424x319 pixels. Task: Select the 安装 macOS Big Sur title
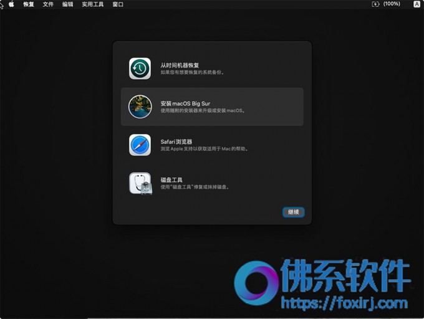(x=185, y=103)
